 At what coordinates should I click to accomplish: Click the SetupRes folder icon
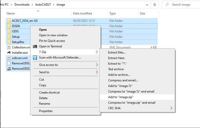(9, 42)
